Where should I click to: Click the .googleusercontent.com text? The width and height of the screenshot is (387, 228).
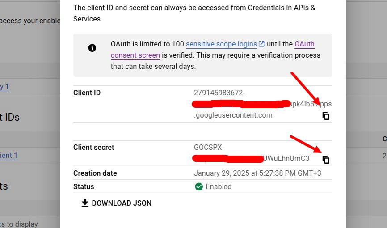[233, 115]
